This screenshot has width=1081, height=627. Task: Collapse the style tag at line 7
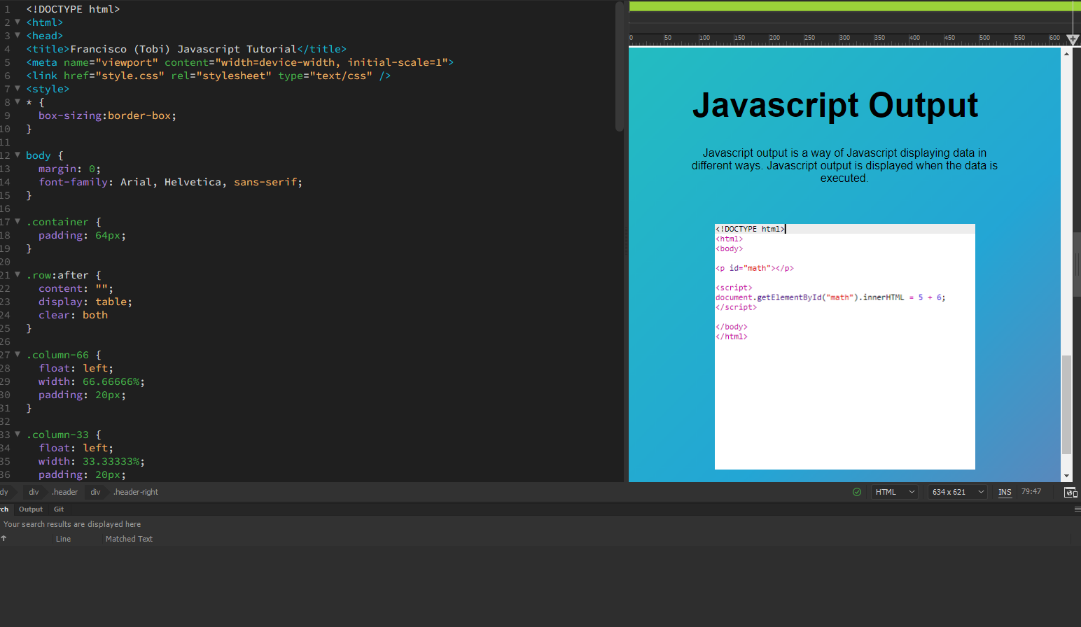click(x=18, y=88)
